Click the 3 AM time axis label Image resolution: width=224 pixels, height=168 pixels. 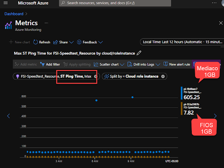click(59, 161)
